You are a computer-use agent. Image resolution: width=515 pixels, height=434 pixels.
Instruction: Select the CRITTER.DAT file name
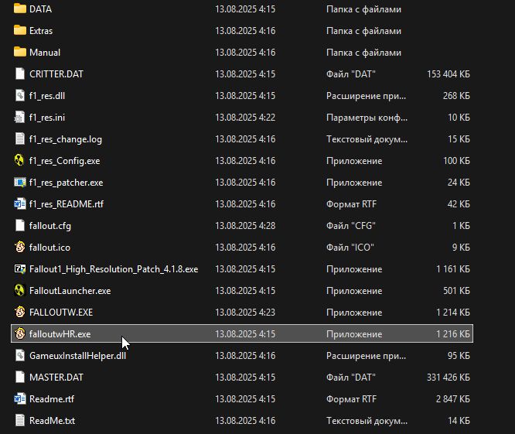point(56,74)
